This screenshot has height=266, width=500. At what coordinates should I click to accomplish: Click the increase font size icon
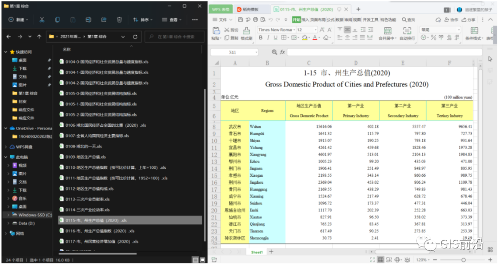[x=322, y=30]
